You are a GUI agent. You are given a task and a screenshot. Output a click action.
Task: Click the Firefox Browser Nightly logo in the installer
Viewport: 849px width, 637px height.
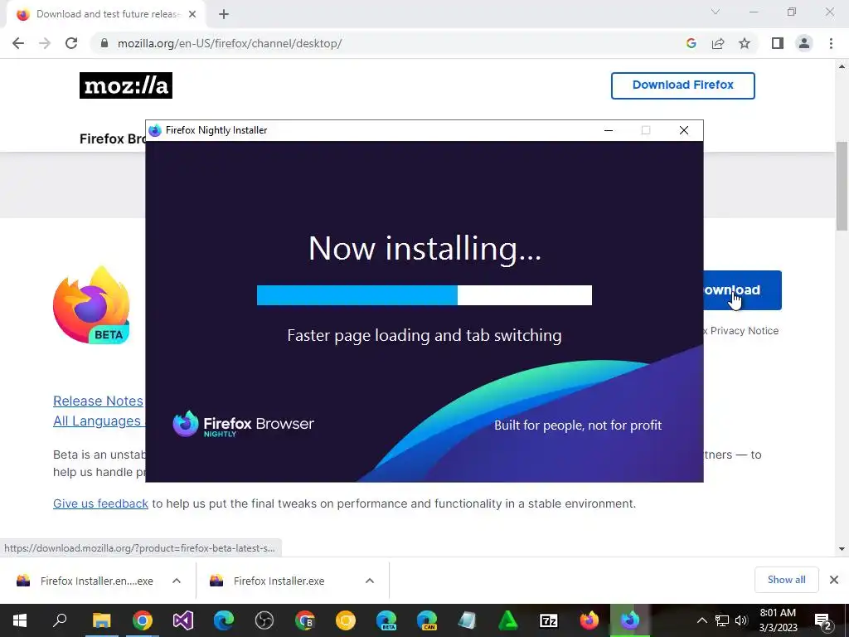point(243,424)
